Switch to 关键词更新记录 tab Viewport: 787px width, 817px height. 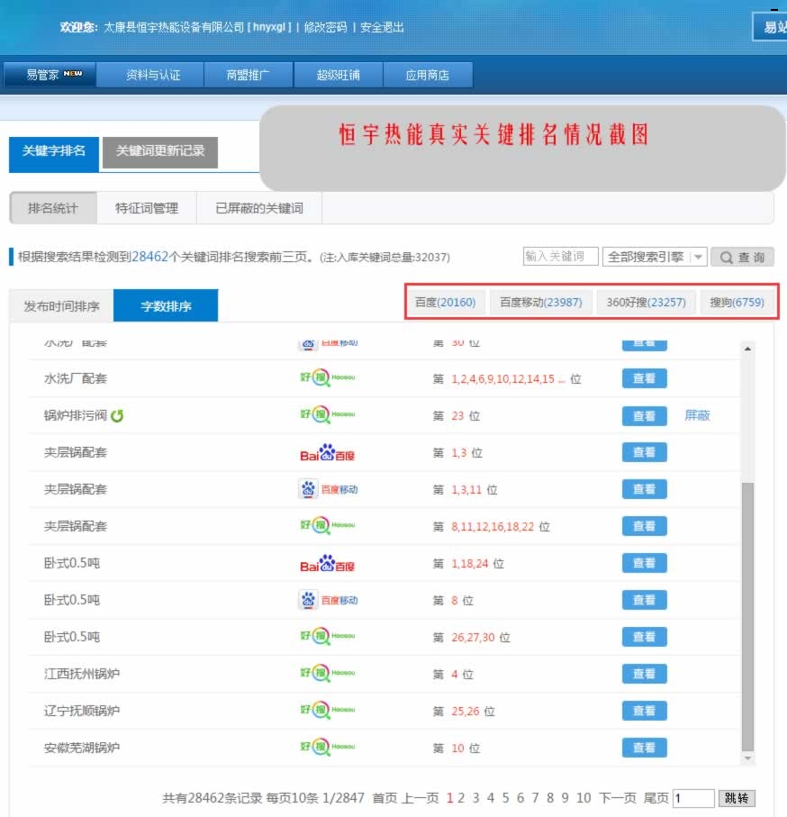coord(160,151)
